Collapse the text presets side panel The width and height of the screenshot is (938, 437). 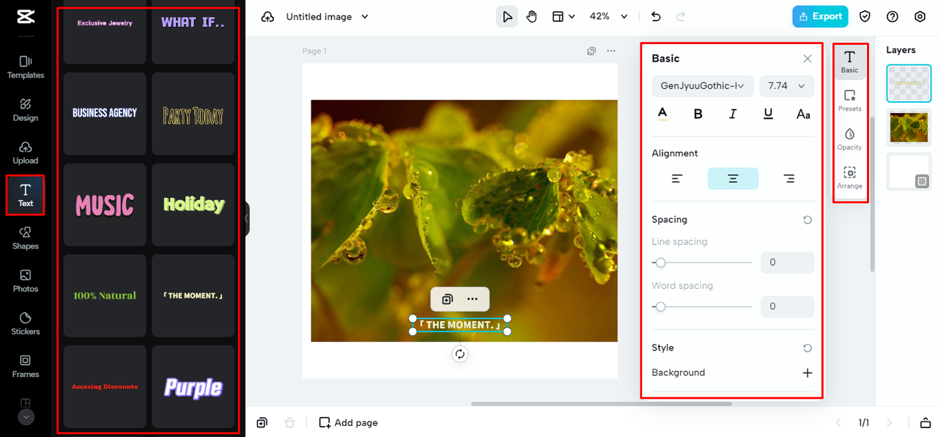pos(247,218)
